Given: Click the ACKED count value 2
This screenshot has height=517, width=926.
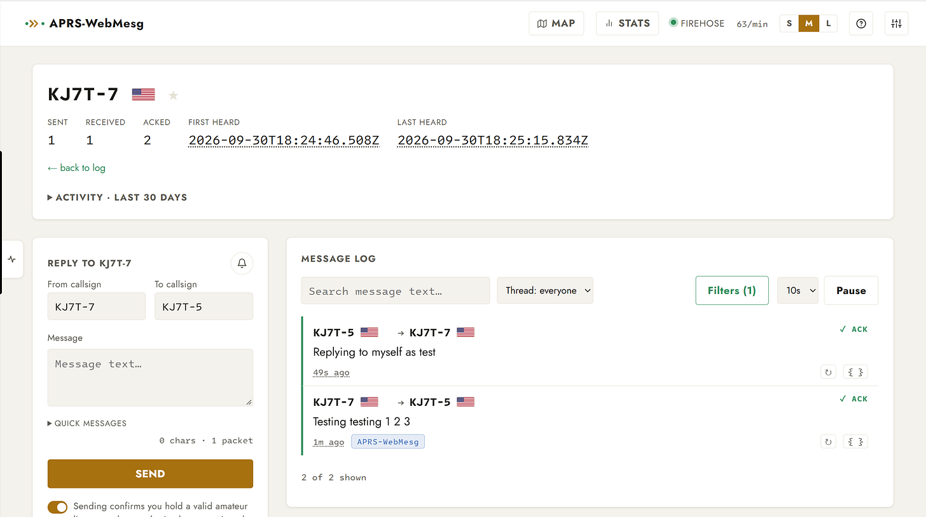Looking at the screenshot, I should pyautogui.click(x=147, y=140).
